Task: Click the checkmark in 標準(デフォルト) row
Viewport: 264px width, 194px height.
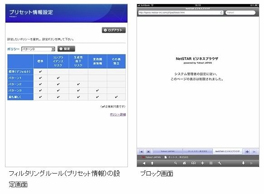Action: coord(40,71)
